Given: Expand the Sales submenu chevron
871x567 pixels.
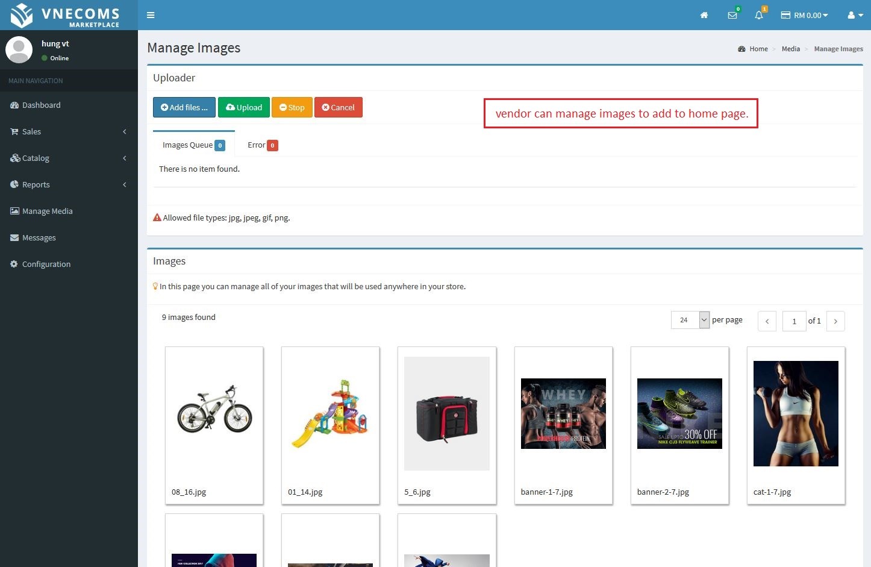Looking at the screenshot, I should tap(125, 131).
